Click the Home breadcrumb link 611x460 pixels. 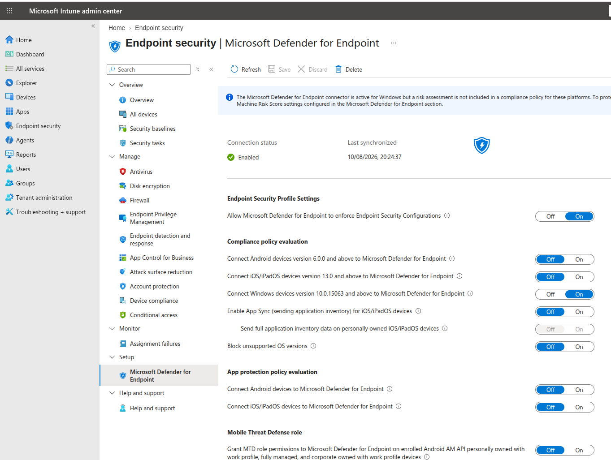pos(117,28)
